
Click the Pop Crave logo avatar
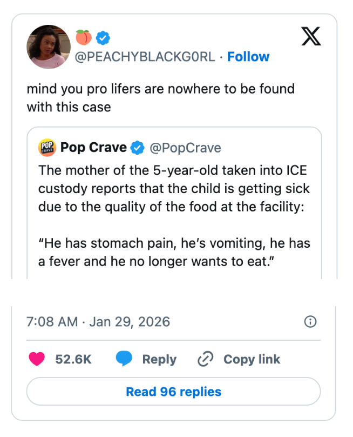[x=47, y=148]
